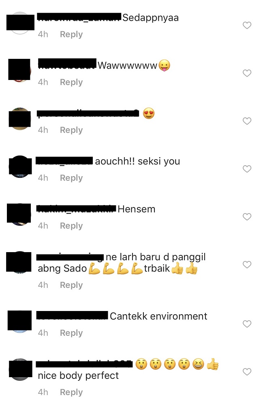Reply to "aouchh!! seksi you" comment

[71, 178]
